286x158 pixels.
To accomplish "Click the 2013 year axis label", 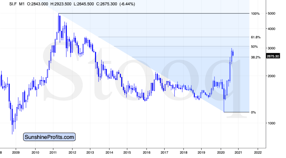I will click(x=90, y=153).
